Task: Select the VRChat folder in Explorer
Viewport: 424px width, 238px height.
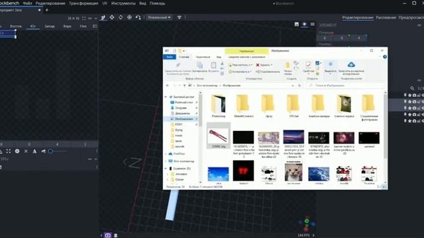Action: click(x=293, y=106)
